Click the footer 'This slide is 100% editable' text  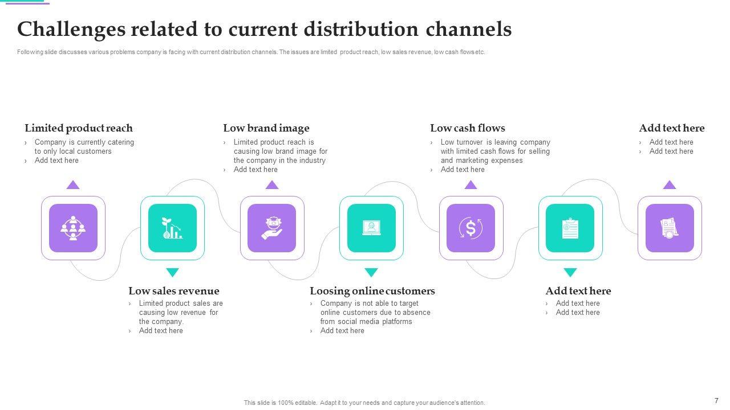point(364,403)
